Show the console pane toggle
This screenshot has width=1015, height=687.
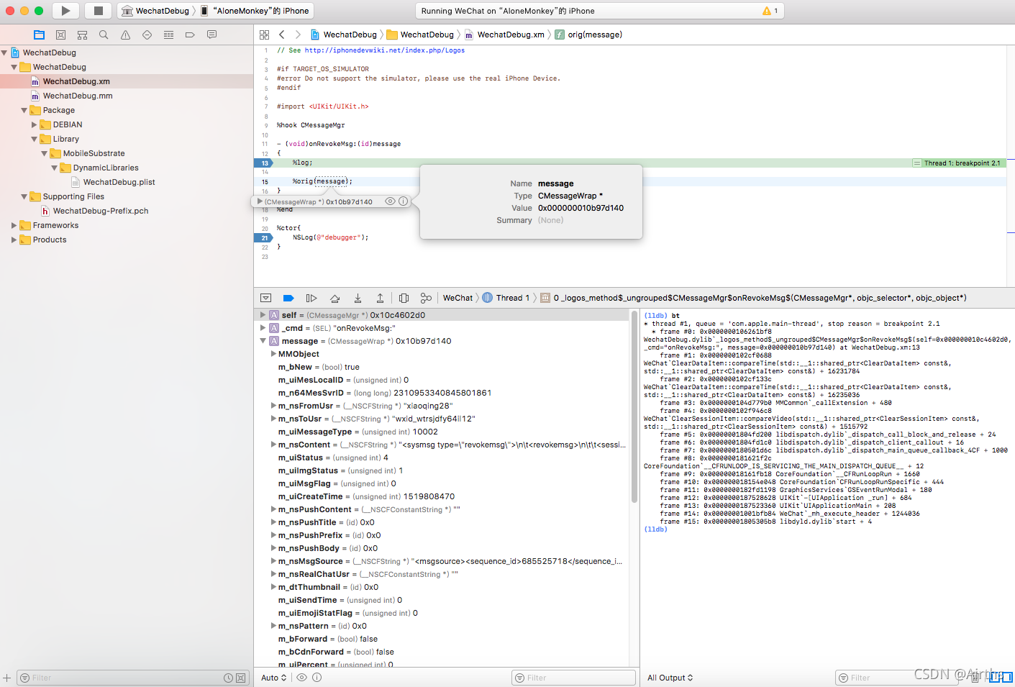pyautogui.click(x=1006, y=677)
